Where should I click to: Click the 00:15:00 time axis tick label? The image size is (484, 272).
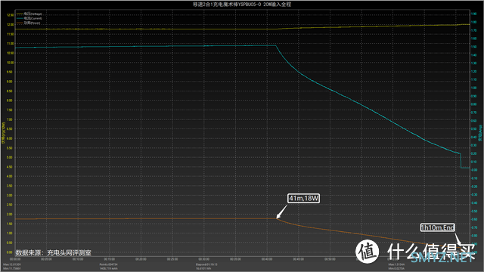[x=109, y=259]
